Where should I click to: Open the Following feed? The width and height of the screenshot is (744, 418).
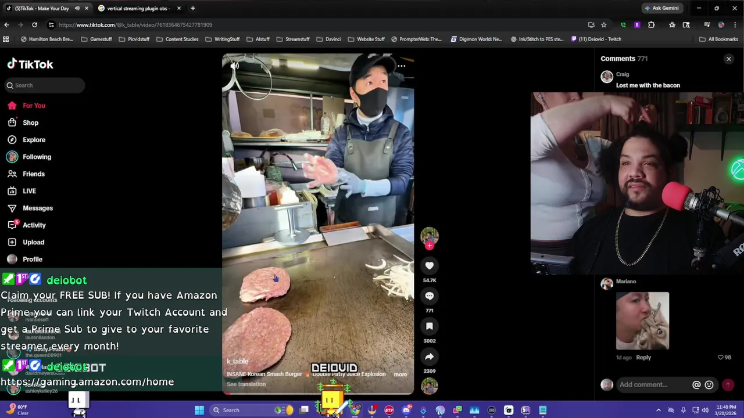coord(37,157)
